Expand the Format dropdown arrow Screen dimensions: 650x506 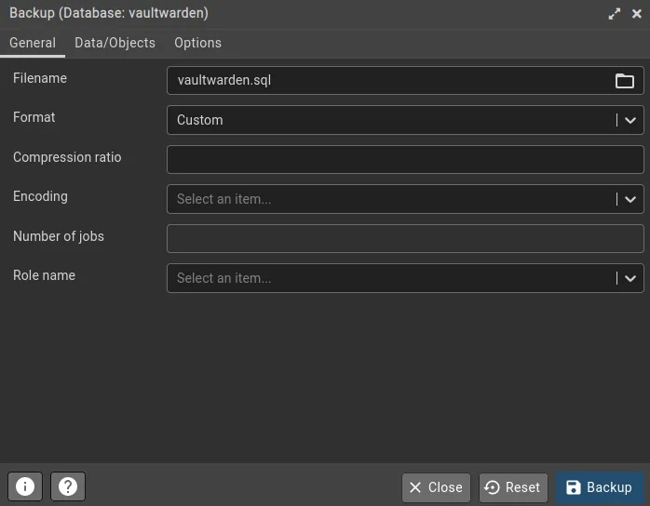click(x=630, y=120)
